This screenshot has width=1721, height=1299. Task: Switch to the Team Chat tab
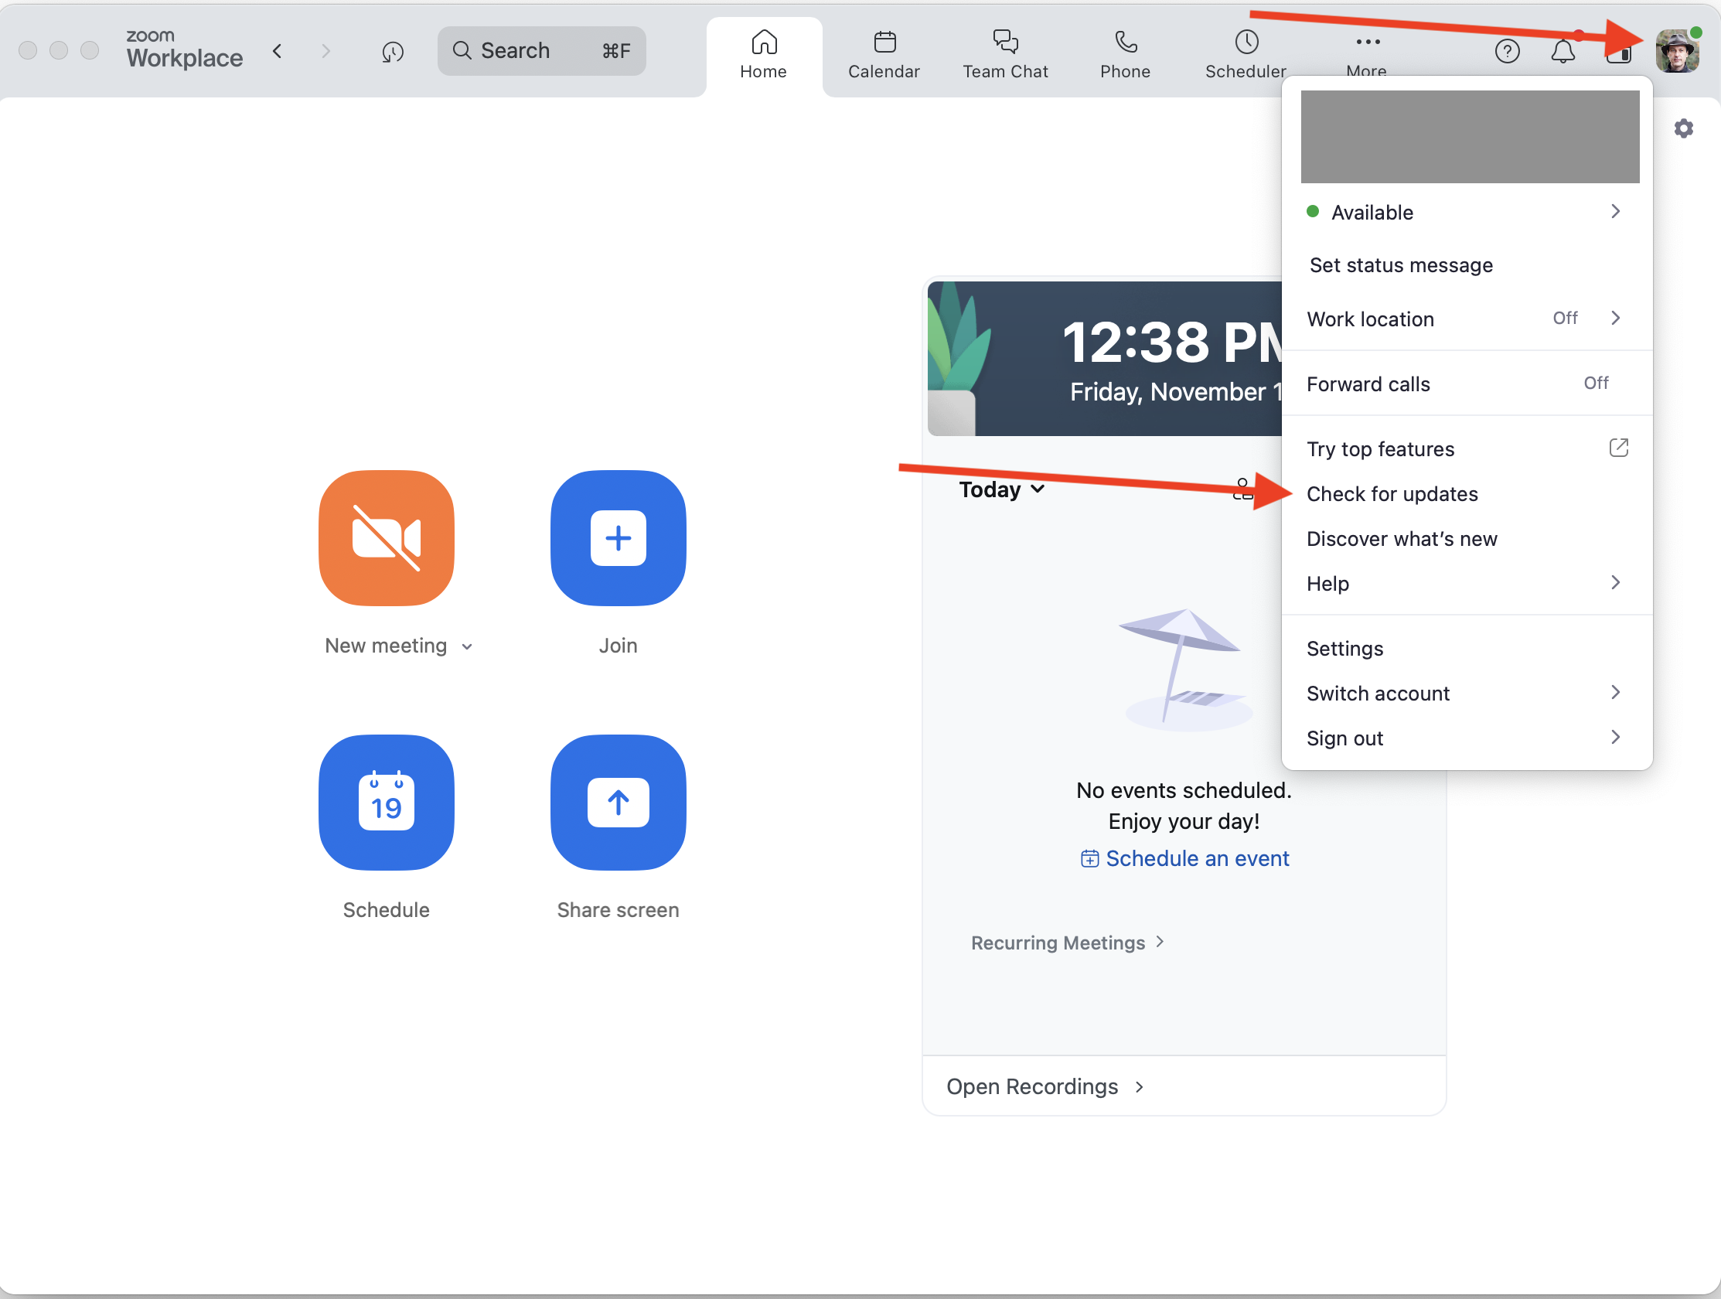(x=1004, y=54)
